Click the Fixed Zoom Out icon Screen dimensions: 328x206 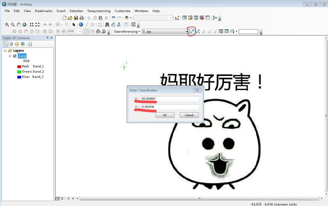(37, 25)
